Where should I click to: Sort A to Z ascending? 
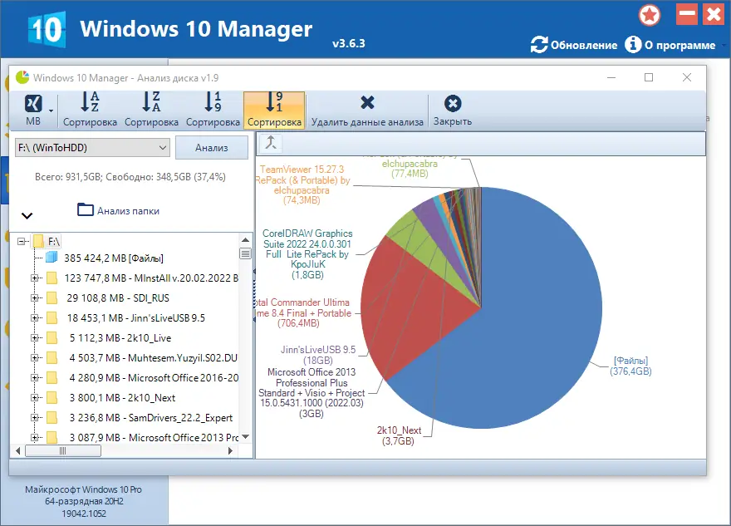(90, 110)
